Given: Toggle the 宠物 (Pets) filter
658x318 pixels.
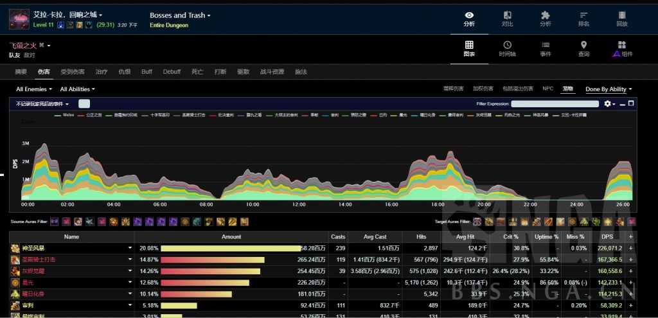Looking at the screenshot, I should click(567, 89).
